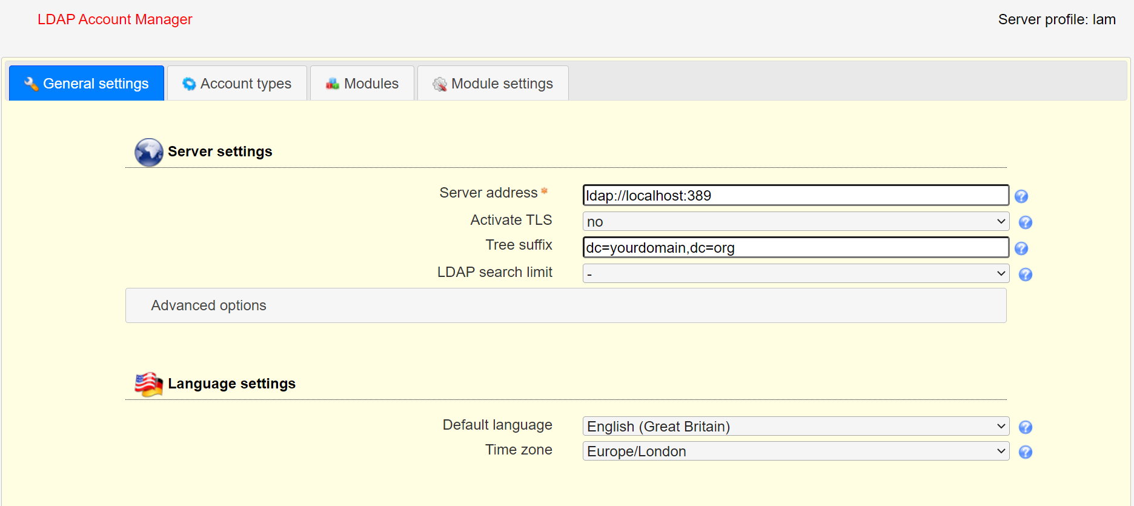Click the Server address label
The width and height of the screenshot is (1134, 506).
[x=488, y=193]
